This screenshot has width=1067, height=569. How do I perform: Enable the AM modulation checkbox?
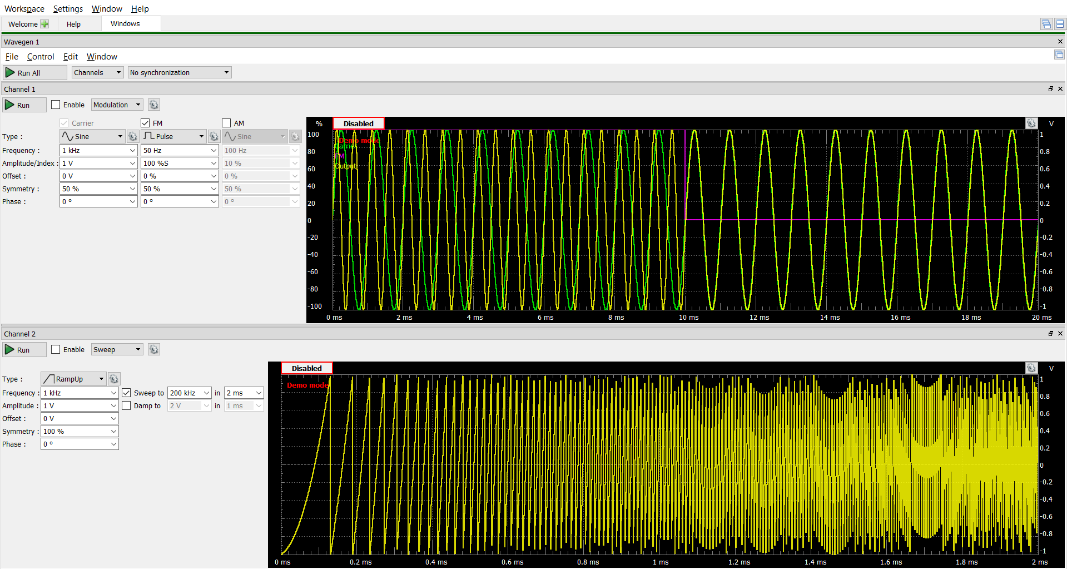226,123
